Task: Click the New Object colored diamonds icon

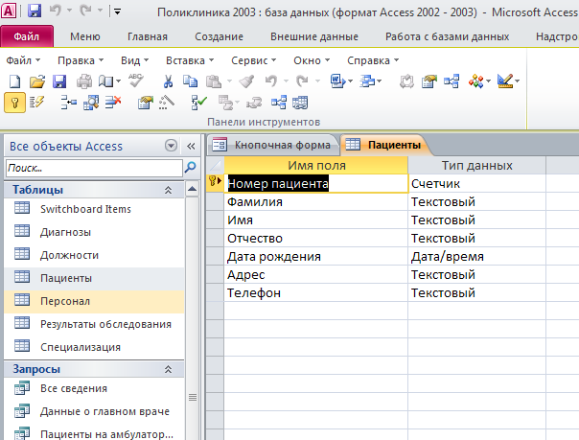Action: pyautogui.click(x=476, y=81)
